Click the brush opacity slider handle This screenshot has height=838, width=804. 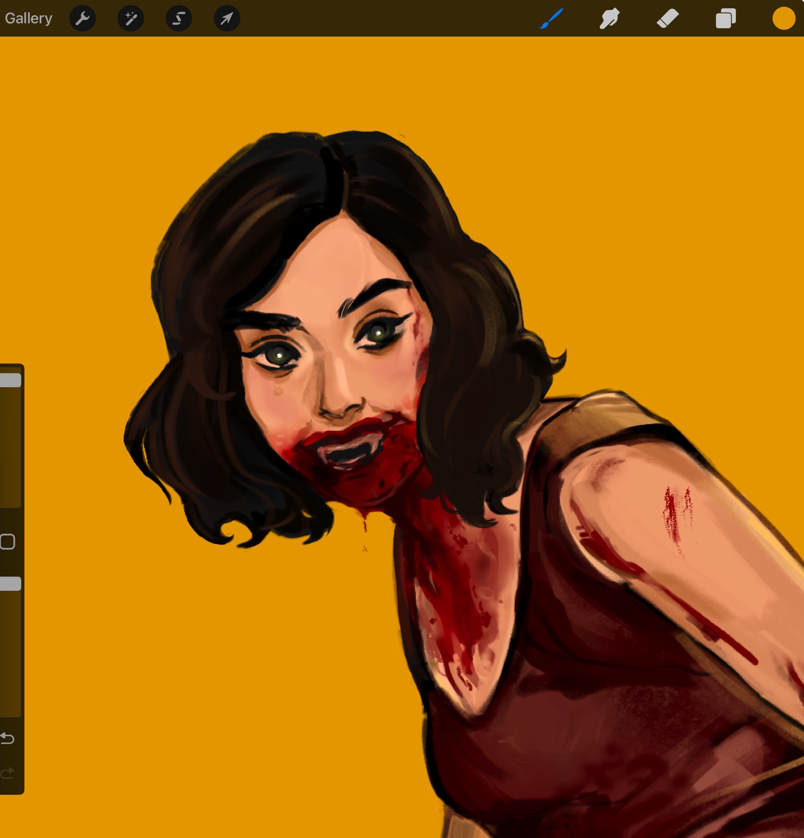click(10, 584)
